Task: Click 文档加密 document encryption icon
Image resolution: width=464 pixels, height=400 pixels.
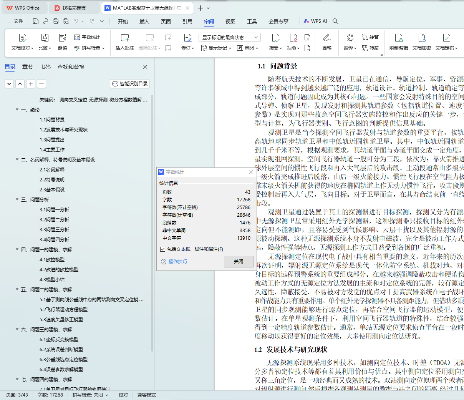Action: click(x=421, y=38)
